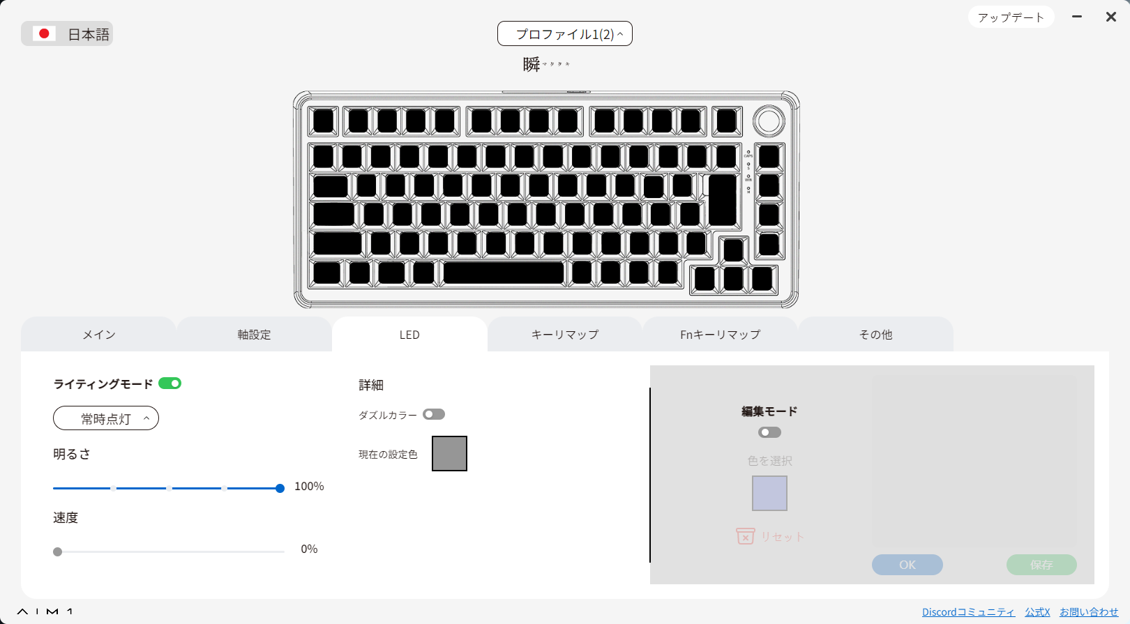This screenshot has height=624, width=1130.
Task: Click the 速度 slider handle
Action: pos(58,551)
